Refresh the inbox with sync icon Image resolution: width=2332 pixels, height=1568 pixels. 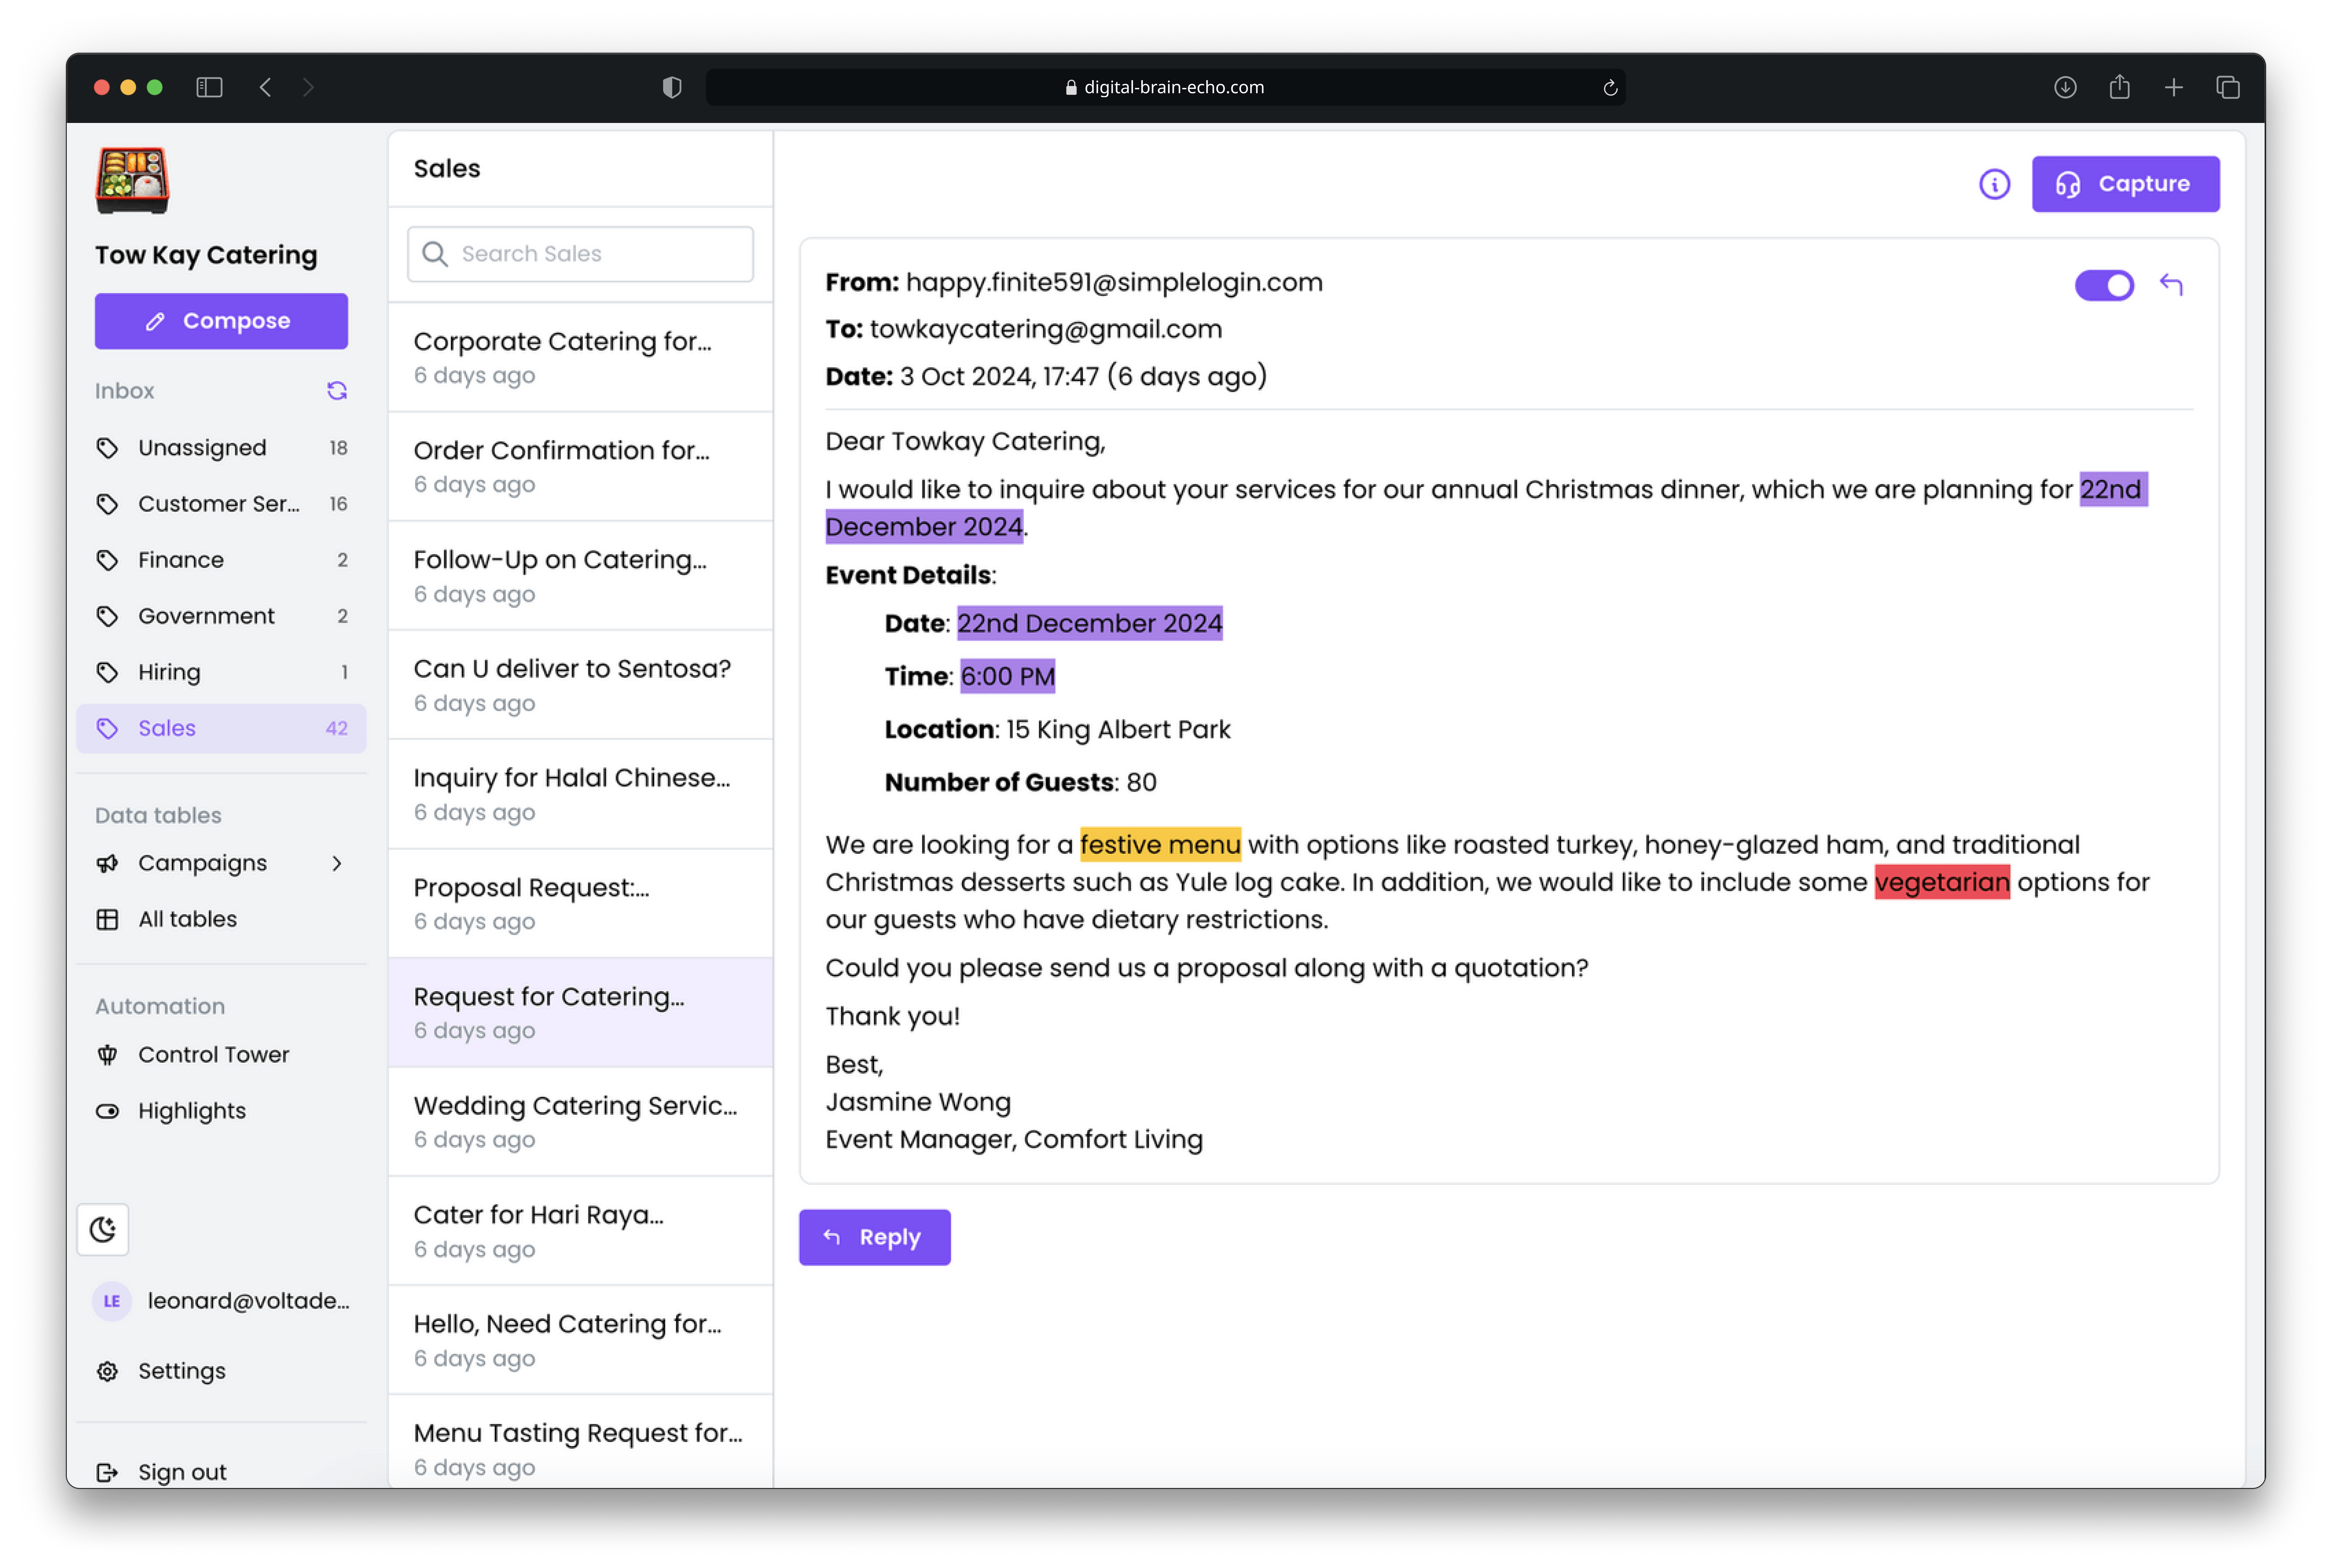(337, 391)
